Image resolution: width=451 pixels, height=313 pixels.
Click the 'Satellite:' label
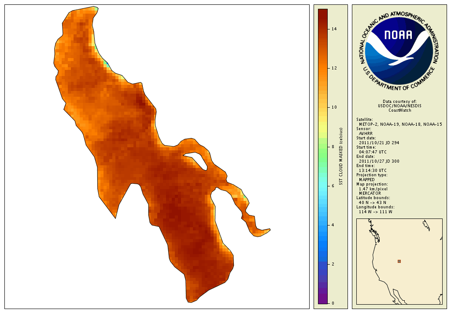pos(364,120)
